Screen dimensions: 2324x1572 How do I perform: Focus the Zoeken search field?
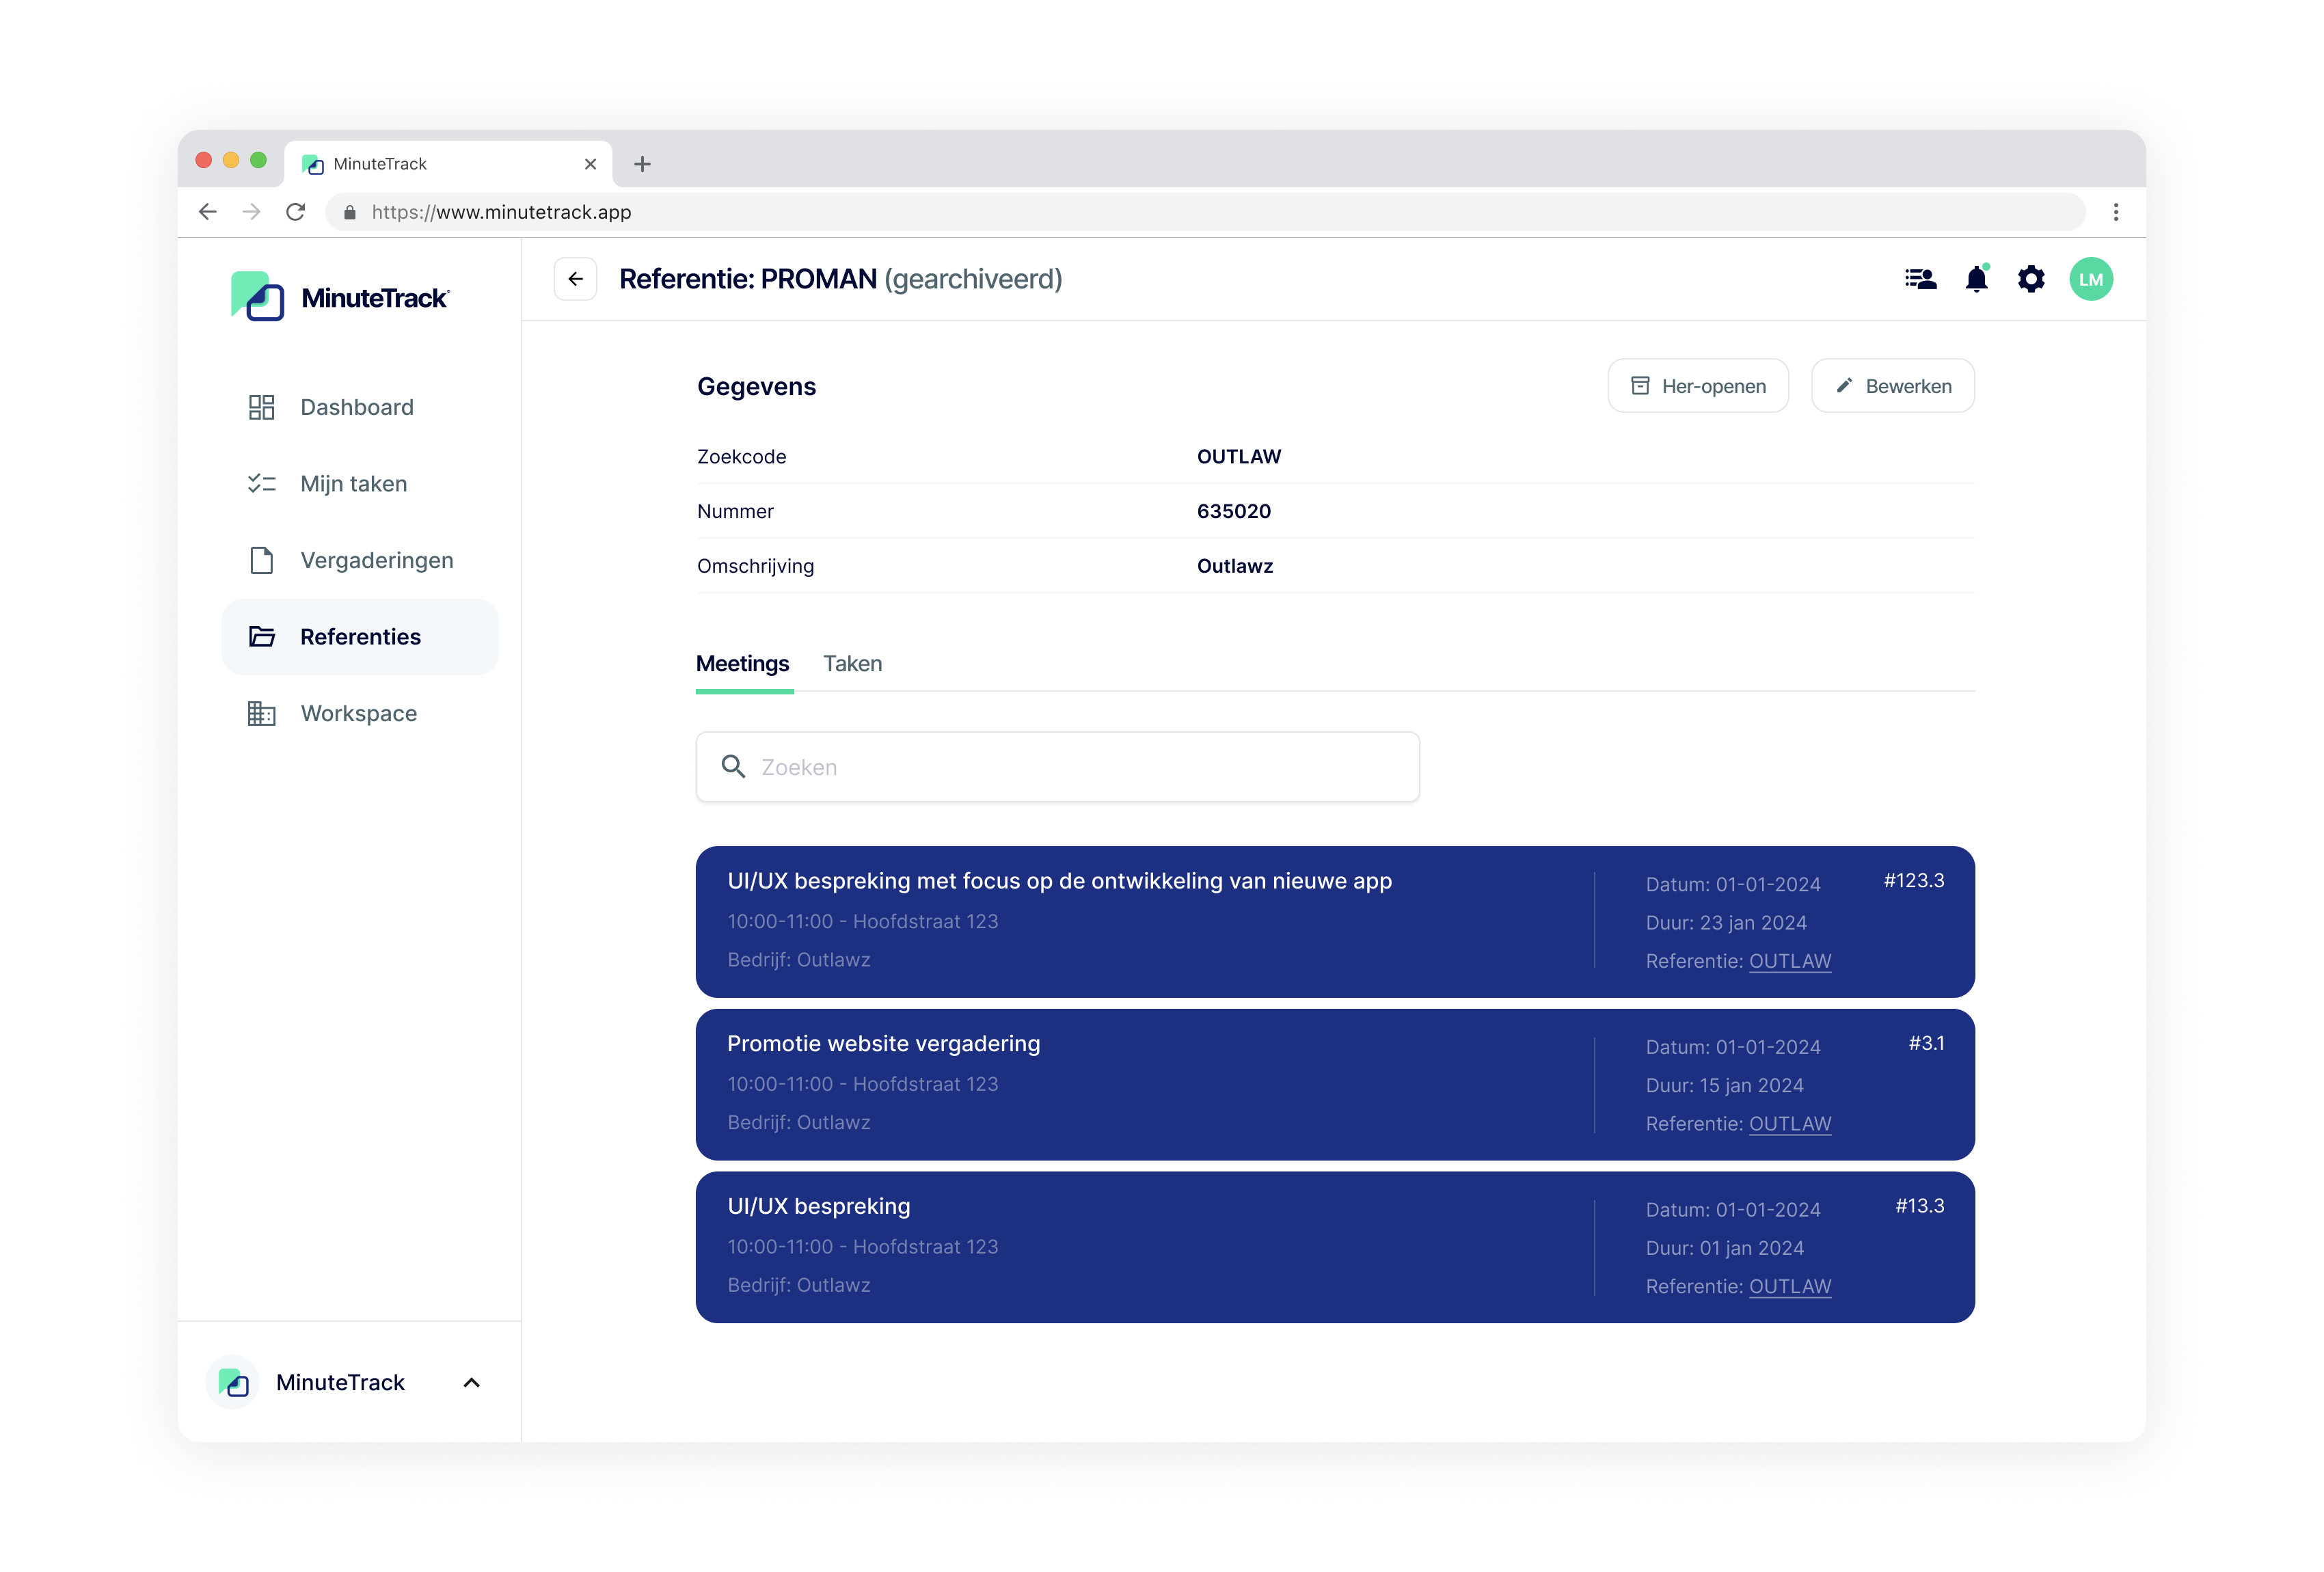1058,767
